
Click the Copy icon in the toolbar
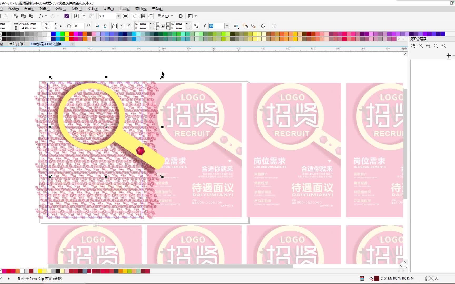click(23, 16)
